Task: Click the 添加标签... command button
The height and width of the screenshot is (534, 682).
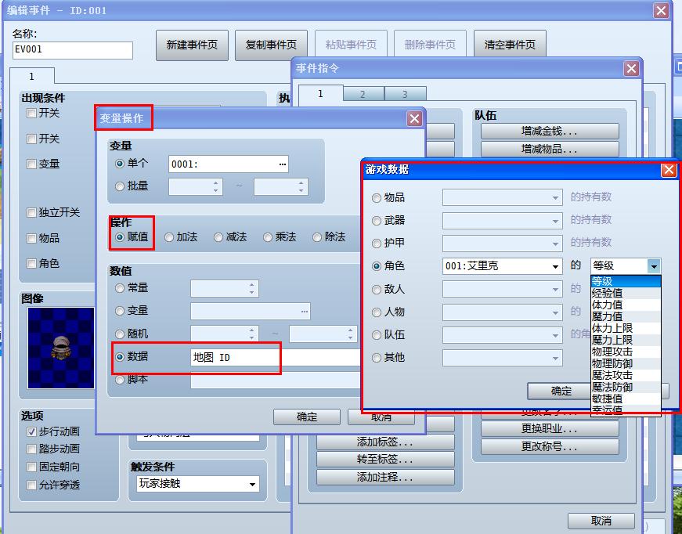Action: coord(385,442)
